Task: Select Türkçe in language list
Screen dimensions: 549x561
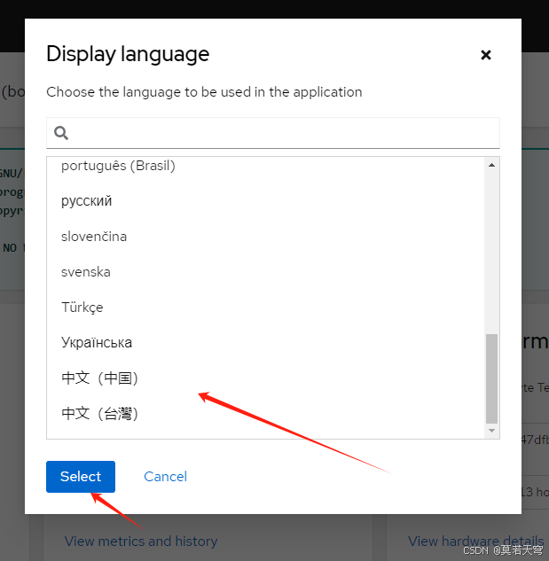Action: pos(266,308)
